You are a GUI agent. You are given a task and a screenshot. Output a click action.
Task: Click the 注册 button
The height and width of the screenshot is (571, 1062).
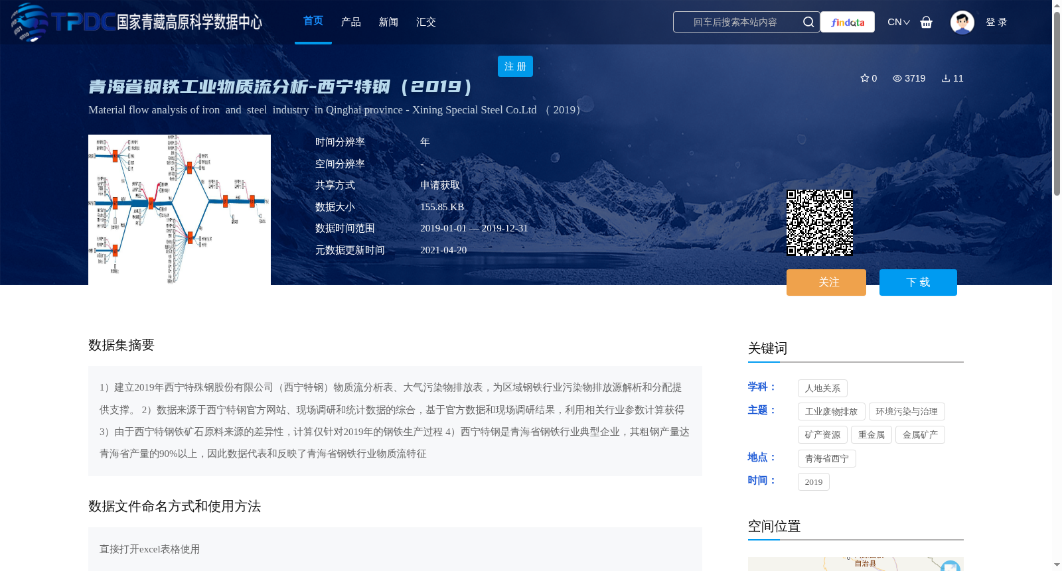click(515, 66)
